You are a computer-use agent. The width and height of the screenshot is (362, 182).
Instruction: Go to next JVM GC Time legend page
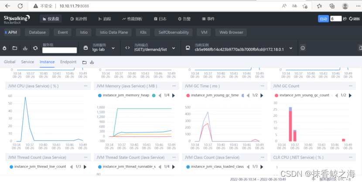coord(262,96)
